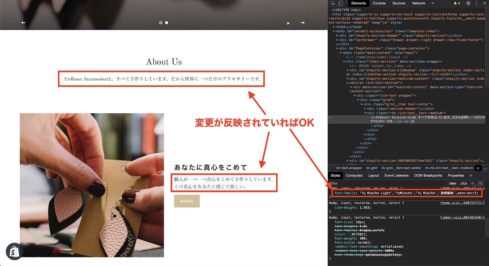
Task: Expand the CartDrawer div node
Action: point(337,40)
